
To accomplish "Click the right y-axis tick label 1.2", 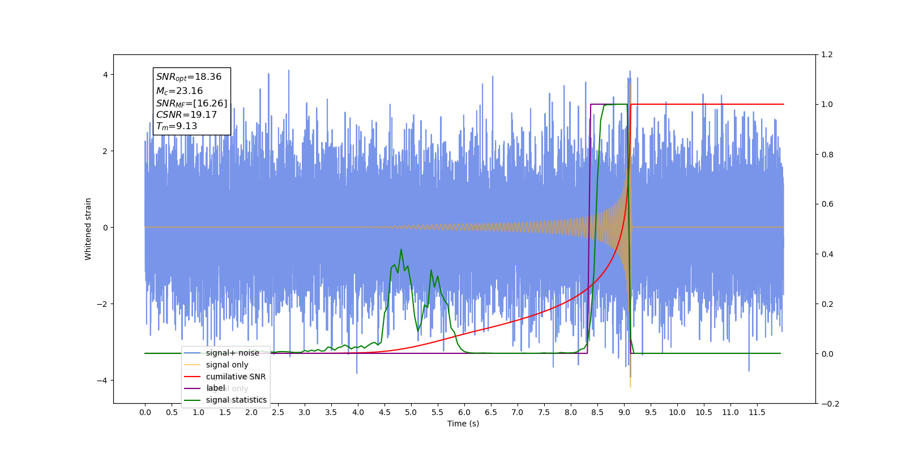I will point(827,55).
